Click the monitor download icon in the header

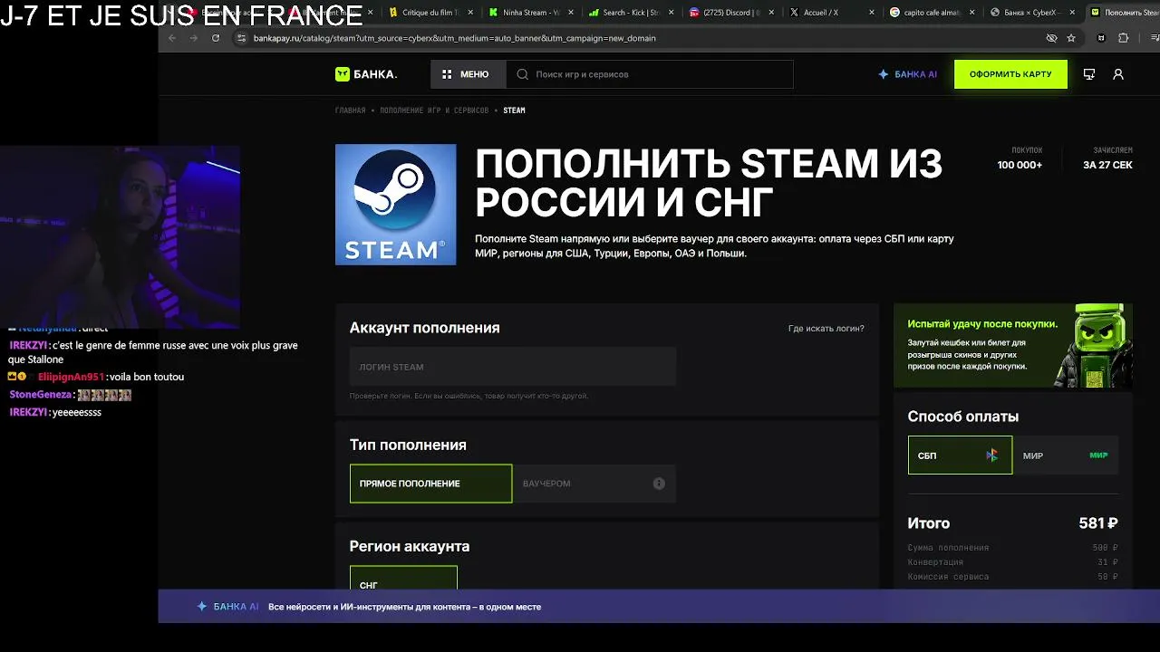[1089, 74]
